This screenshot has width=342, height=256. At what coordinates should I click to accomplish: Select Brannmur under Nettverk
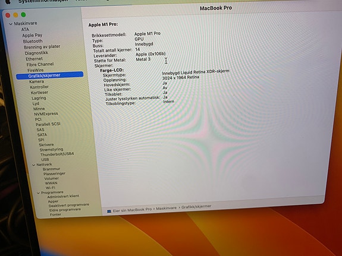coord(51,169)
